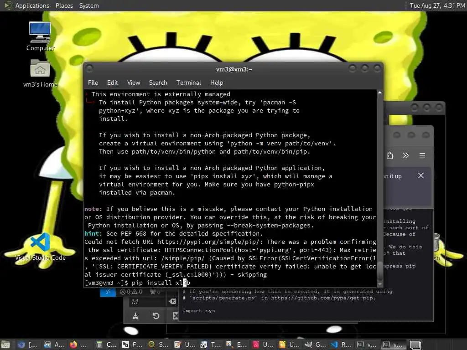
Task: Switch to VS Code 'R...' in taskbar
Action: pos(341,345)
